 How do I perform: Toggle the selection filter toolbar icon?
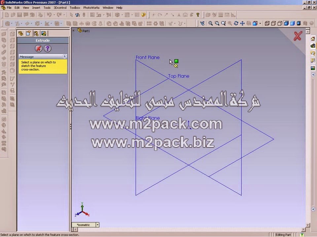pos(77,15)
